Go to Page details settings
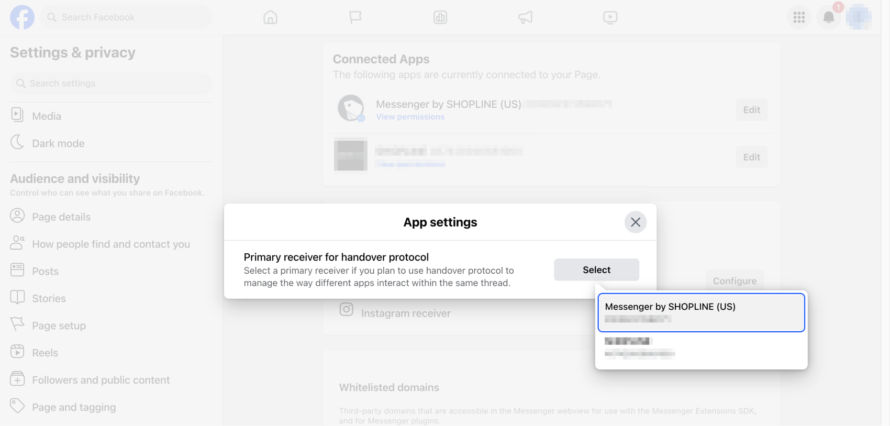Viewport: 890px width, 426px height. (61, 217)
